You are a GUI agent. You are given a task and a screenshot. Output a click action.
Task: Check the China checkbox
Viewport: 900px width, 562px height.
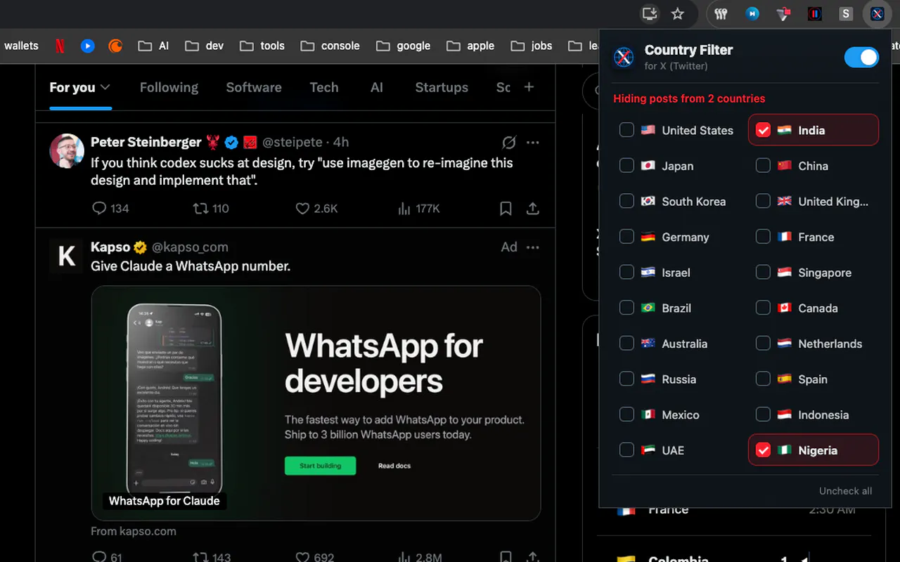763,166
